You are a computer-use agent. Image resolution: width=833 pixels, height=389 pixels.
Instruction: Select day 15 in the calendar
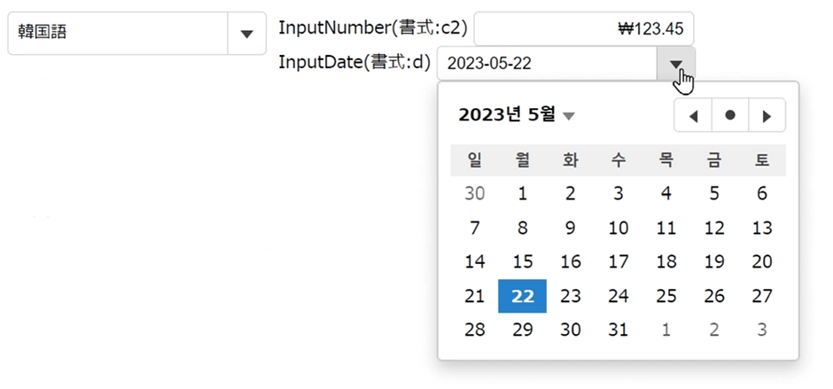click(523, 262)
